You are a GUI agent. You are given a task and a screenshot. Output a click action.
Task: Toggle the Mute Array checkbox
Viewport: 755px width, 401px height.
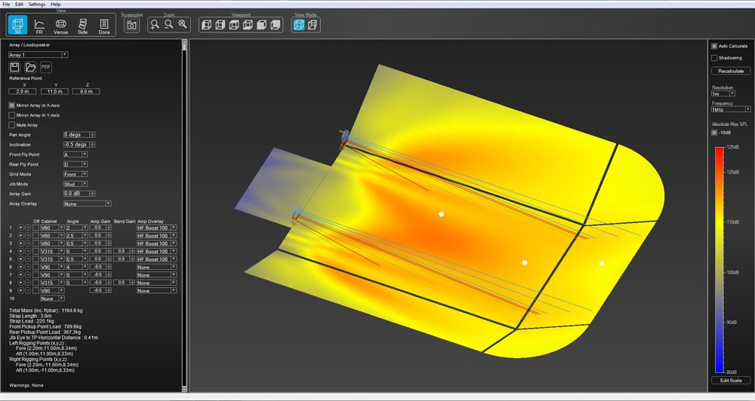pyautogui.click(x=12, y=124)
